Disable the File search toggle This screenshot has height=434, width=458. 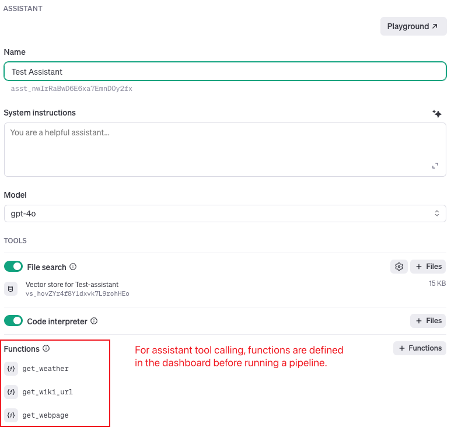point(13,267)
